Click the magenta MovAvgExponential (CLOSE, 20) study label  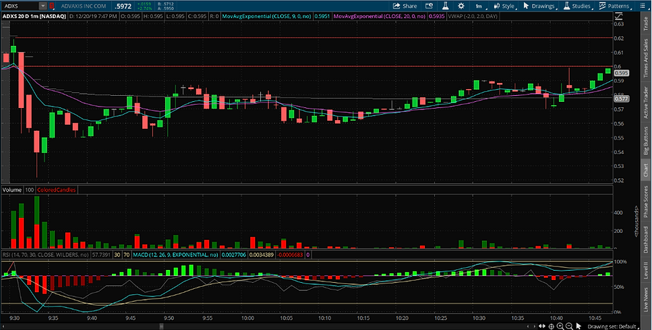tap(379, 16)
